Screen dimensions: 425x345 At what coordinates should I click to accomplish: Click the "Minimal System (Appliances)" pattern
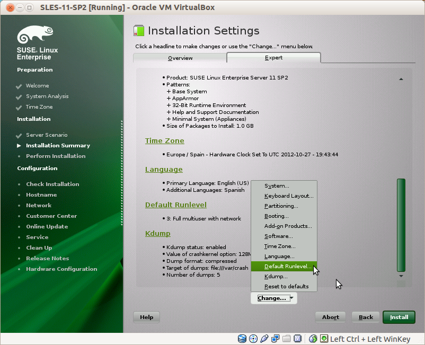(209, 119)
